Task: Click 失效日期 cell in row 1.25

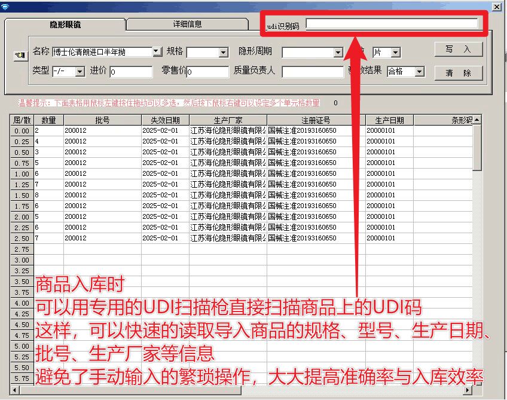Action: click(x=165, y=184)
